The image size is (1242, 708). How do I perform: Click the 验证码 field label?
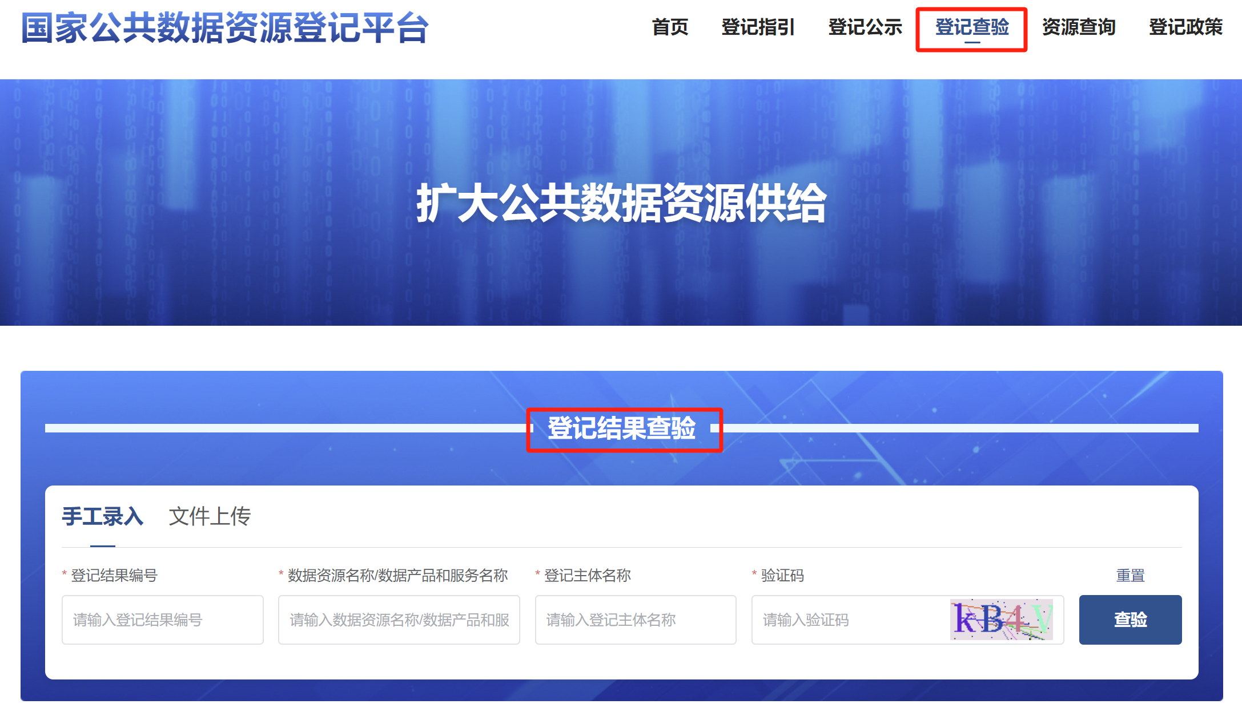(782, 575)
